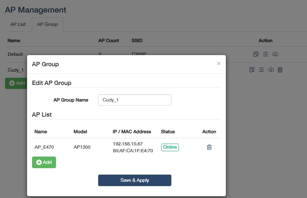Click the view details icon for Cudy_1 group
This screenshot has height=198, width=307.
click(252, 70)
